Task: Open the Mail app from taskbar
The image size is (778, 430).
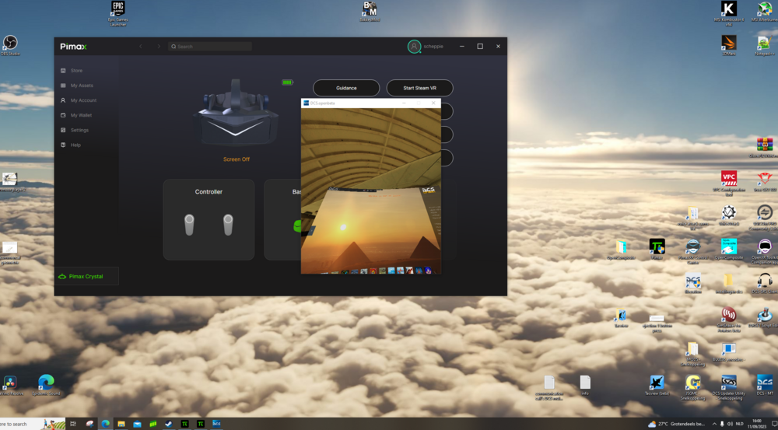Action: click(137, 424)
